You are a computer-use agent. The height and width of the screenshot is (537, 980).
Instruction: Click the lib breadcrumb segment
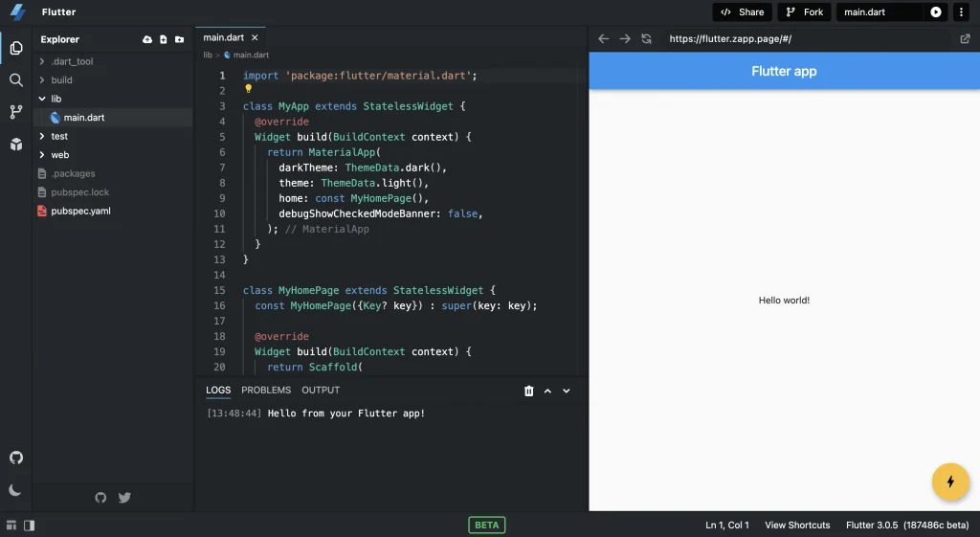click(x=208, y=55)
